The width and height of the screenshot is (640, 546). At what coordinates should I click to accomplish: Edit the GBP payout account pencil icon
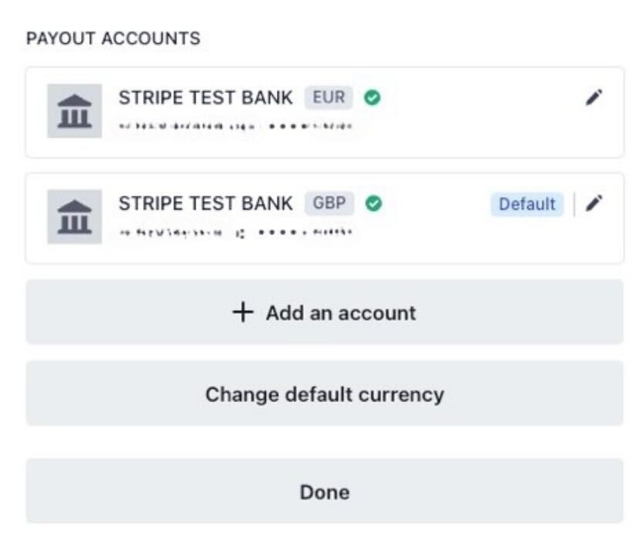(594, 203)
